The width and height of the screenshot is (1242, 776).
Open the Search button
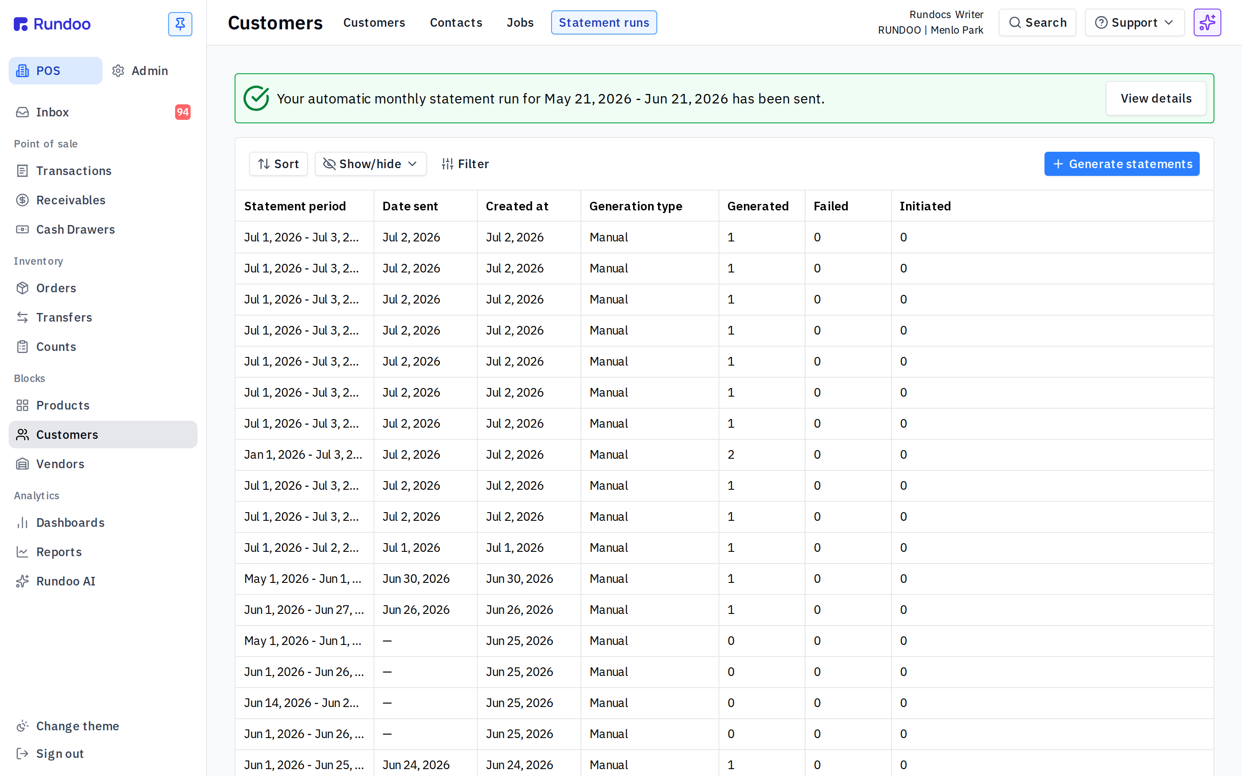(1037, 22)
